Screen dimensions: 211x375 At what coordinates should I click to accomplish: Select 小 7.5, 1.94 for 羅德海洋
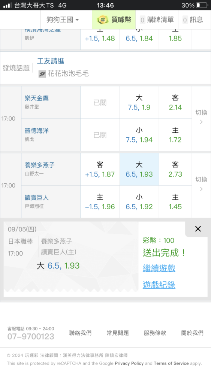coord(139,135)
